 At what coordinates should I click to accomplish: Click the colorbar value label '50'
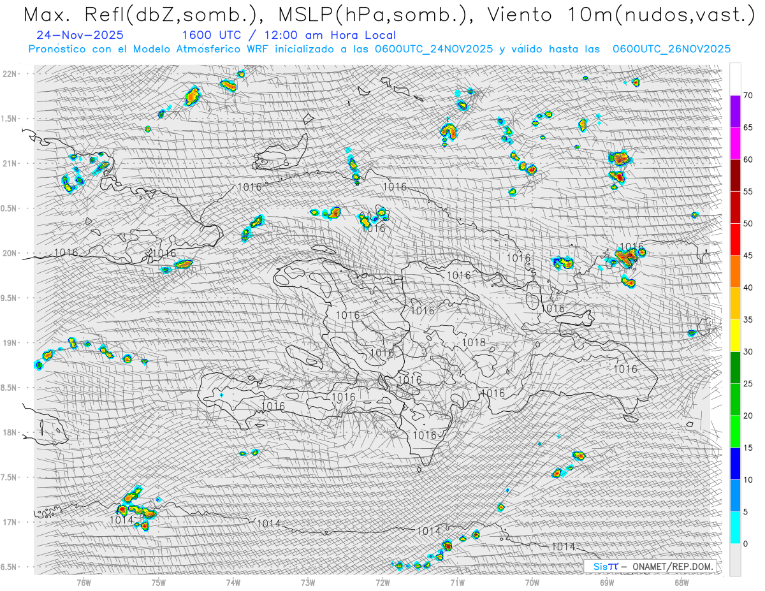pos(748,224)
